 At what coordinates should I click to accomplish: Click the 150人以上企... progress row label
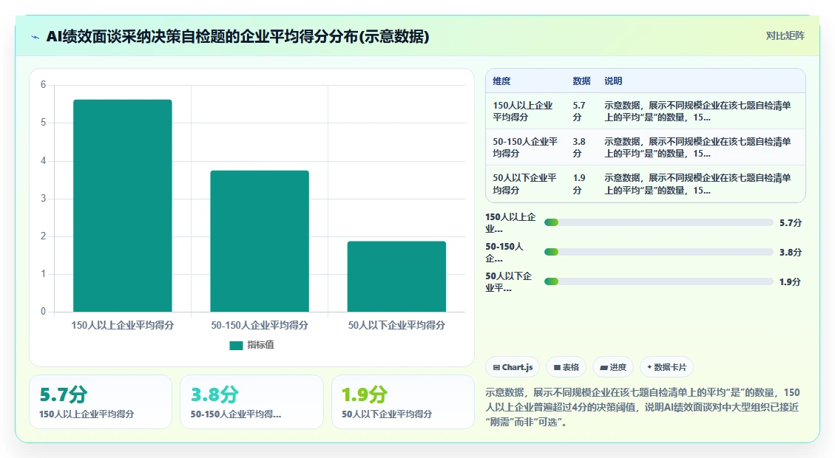pyautogui.click(x=510, y=223)
